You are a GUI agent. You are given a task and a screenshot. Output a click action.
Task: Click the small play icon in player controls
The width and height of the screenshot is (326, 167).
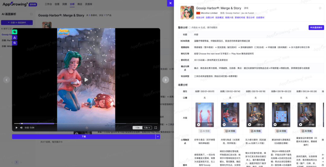[x=17, y=128]
